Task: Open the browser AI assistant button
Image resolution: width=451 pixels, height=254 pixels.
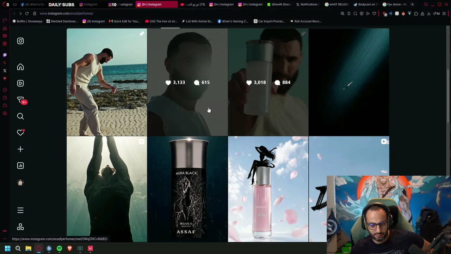Action: [x=437, y=13]
